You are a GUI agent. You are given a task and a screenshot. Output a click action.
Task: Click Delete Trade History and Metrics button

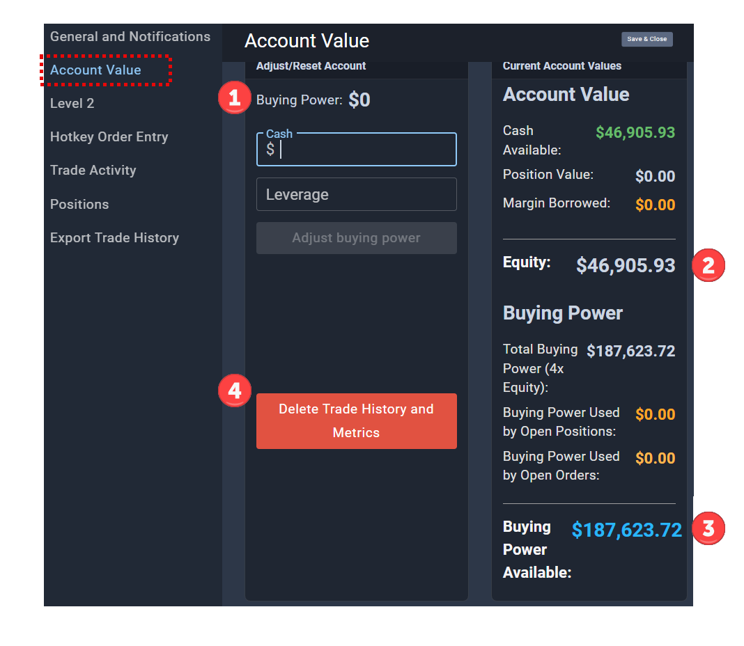[357, 421]
